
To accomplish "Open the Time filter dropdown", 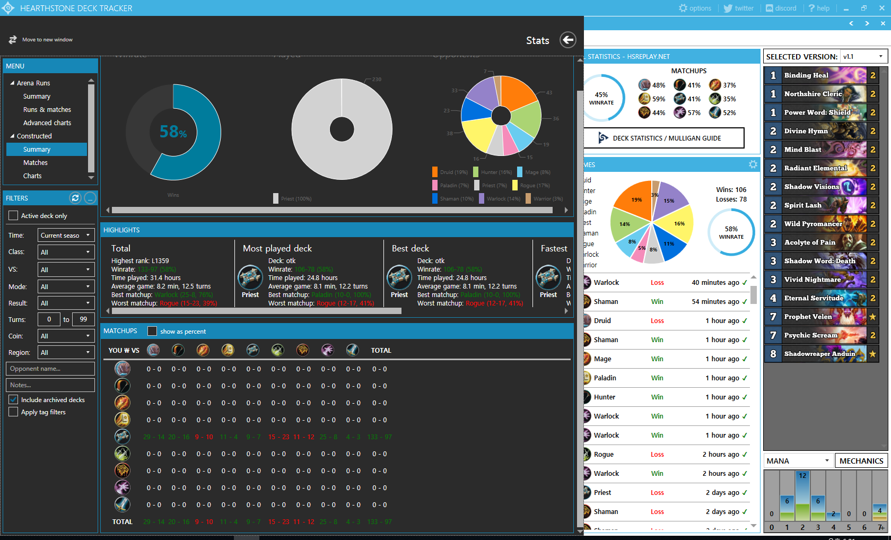I will [x=66, y=235].
